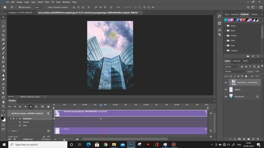Switch to the Channels tab
Viewport: 264px width, 148px height.
point(236,61)
